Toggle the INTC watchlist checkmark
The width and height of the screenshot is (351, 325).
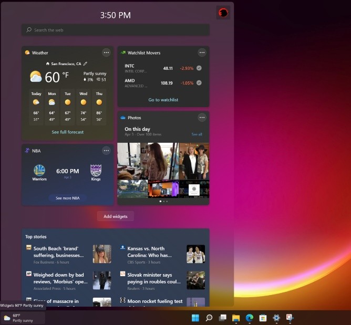click(199, 68)
